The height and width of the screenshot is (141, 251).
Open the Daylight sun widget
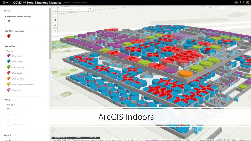coord(236,3)
